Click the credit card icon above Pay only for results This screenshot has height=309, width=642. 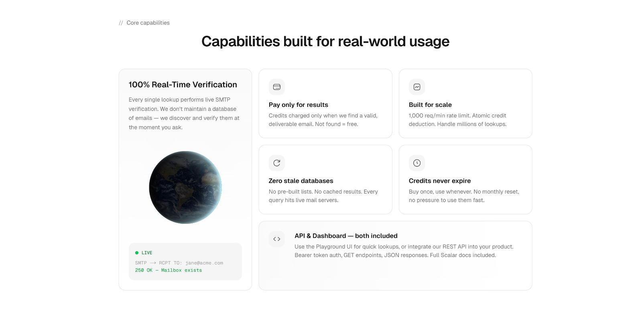pos(276,87)
